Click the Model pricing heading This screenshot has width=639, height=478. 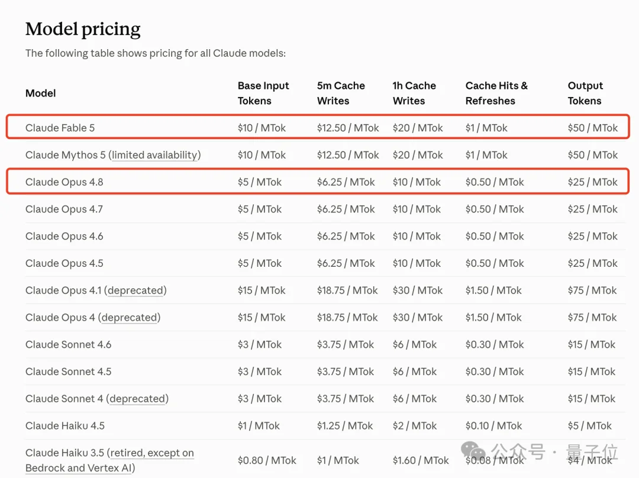(x=83, y=30)
